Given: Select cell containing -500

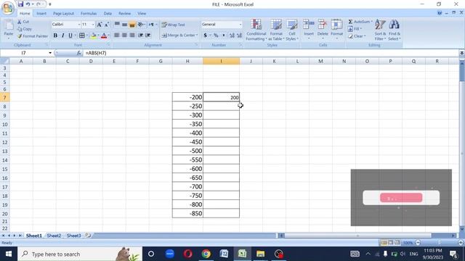Looking at the screenshot, I should point(187,151).
